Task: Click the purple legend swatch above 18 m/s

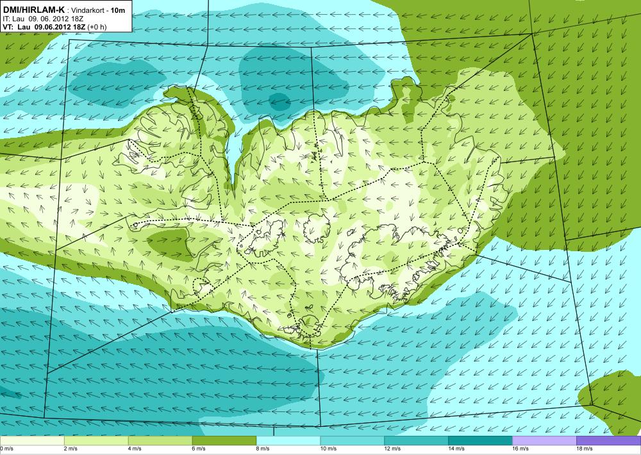Action: (x=609, y=441)
